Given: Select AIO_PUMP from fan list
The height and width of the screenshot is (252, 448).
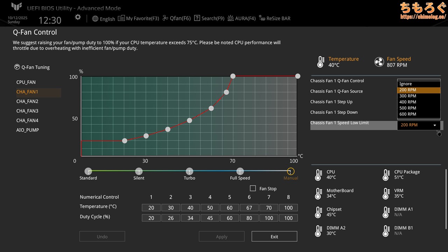Looking at the screenshot, I should [x=28, y=130].
